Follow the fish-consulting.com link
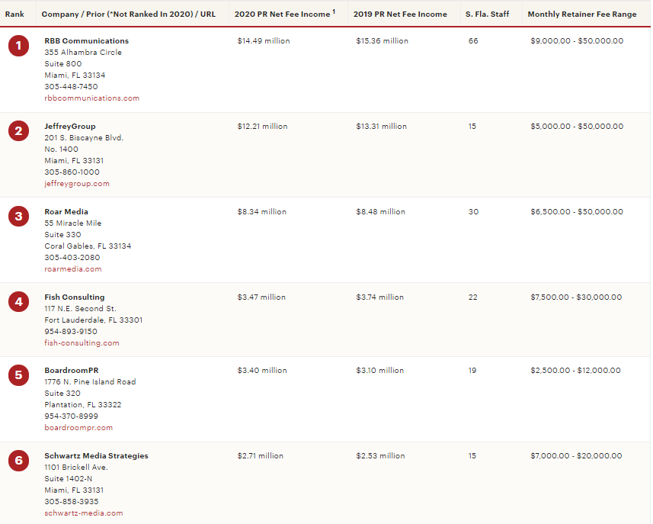 click(82, 343)
